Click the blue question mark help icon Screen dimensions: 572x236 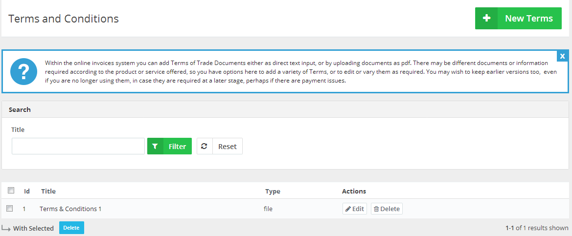[23, 71]
